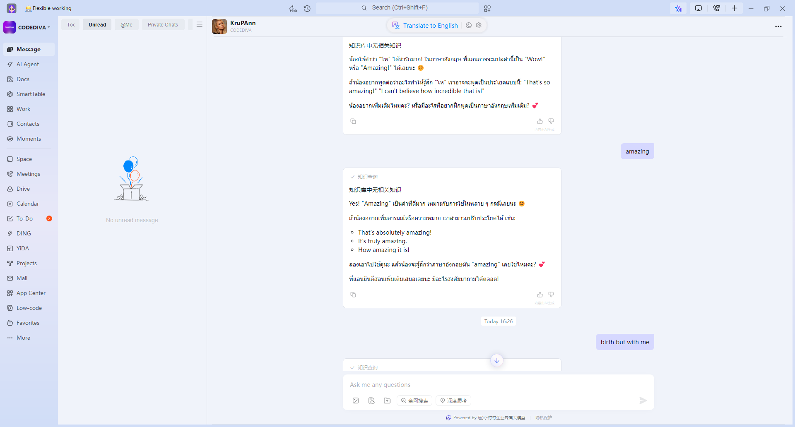795x427 pixels.
Task: Toggle the 深度思考 deep thinking option
Action: pos(453,401)
